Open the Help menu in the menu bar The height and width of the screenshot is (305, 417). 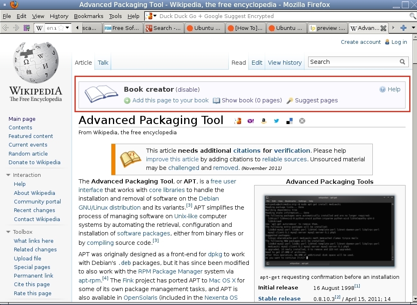click(x=133, y=16)
